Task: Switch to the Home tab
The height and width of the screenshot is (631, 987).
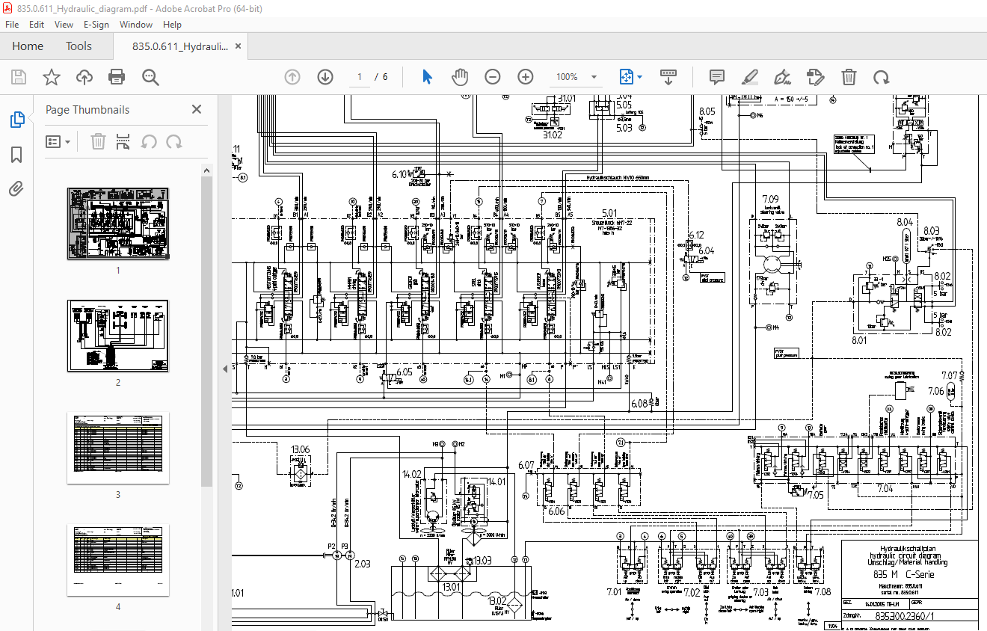Action: point(28,46)
